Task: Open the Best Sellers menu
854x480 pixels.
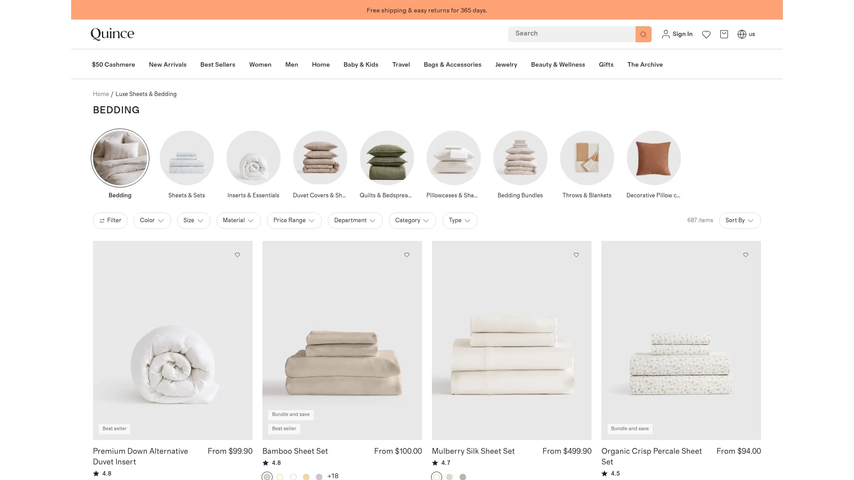Action: (x=218, y=64)
